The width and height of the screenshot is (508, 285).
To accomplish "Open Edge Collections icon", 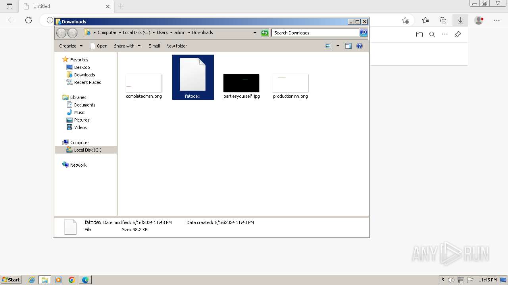I will (x=443, y=20).
